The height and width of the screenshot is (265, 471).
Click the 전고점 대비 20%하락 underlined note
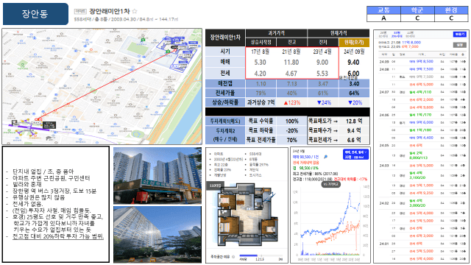point(58,236)
